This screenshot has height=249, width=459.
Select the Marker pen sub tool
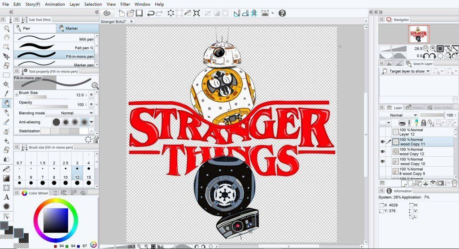pyautogui.click(x=54, y=64)
